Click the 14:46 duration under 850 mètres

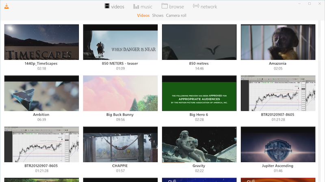click(199, 68)
